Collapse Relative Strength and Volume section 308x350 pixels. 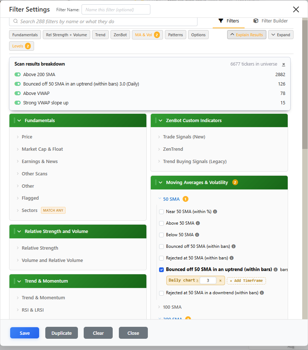tap(78, 232)
